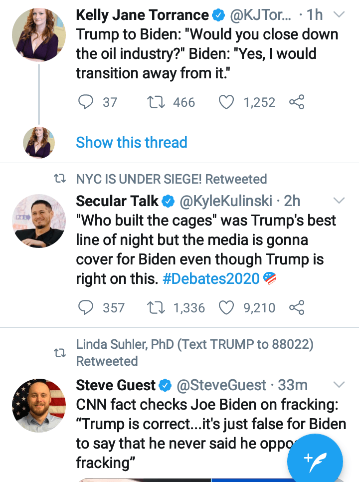The height and width of the screenshot is (482, 359).
Task: Open the #Debates2020 hashtag
Action: coord(211,279)
